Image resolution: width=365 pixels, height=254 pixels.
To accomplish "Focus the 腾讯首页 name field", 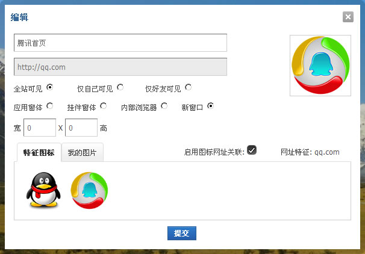I will [x=120, y=43].
